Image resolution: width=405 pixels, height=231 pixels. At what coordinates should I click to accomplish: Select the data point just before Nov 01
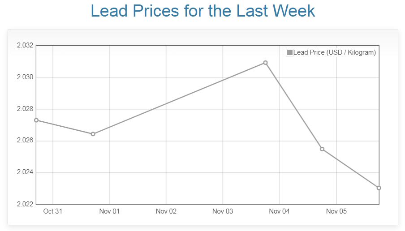tap(93, 134)
